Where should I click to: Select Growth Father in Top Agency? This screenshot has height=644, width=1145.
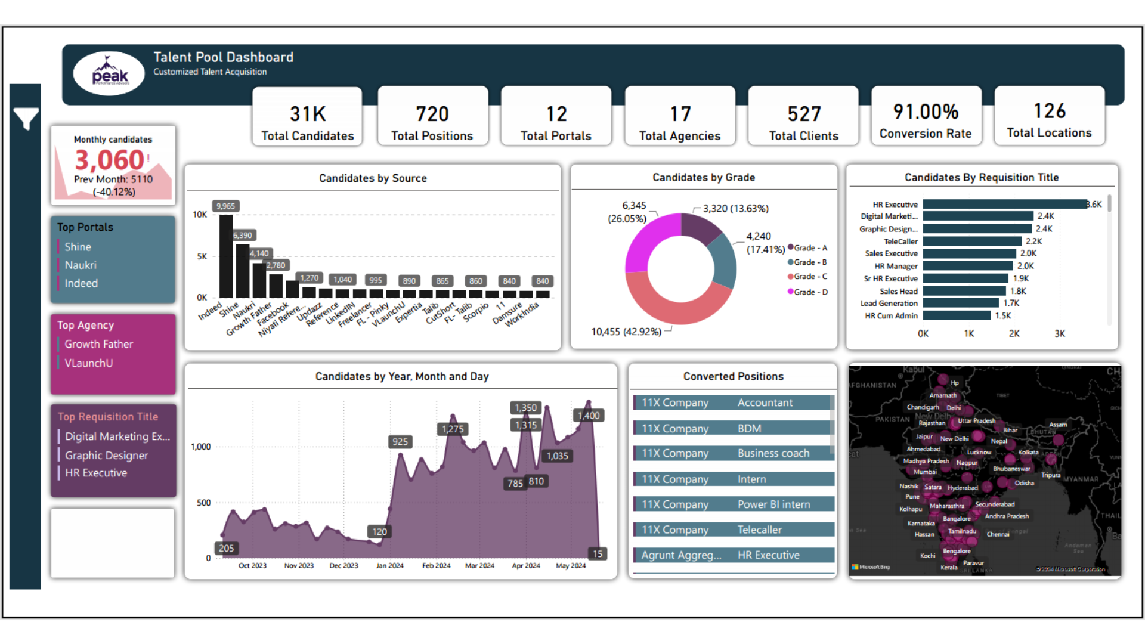tap(99, 344)
